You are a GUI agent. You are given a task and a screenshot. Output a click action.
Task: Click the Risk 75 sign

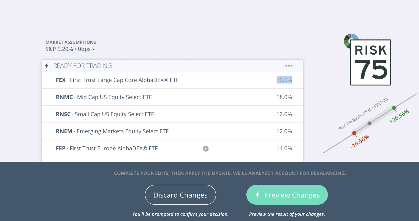coord(371,63)
